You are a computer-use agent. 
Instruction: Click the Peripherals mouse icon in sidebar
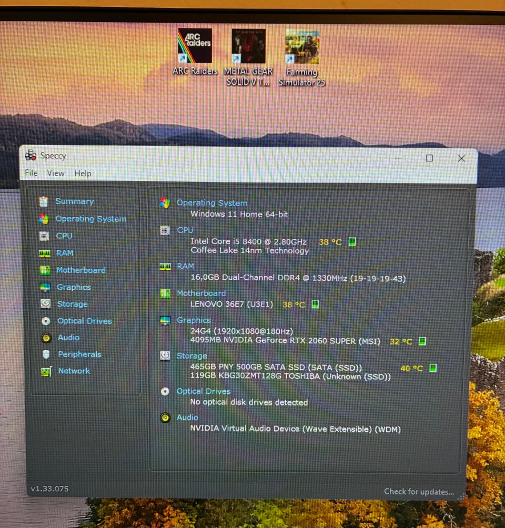click(x=46, y=354)
